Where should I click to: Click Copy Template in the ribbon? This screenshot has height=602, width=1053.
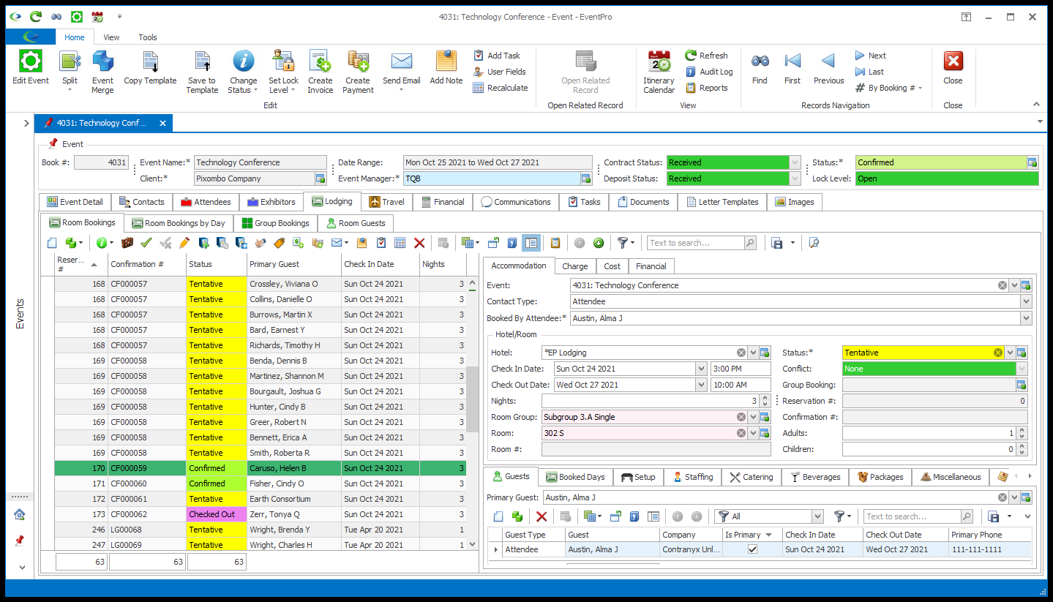tap(150, 68)
